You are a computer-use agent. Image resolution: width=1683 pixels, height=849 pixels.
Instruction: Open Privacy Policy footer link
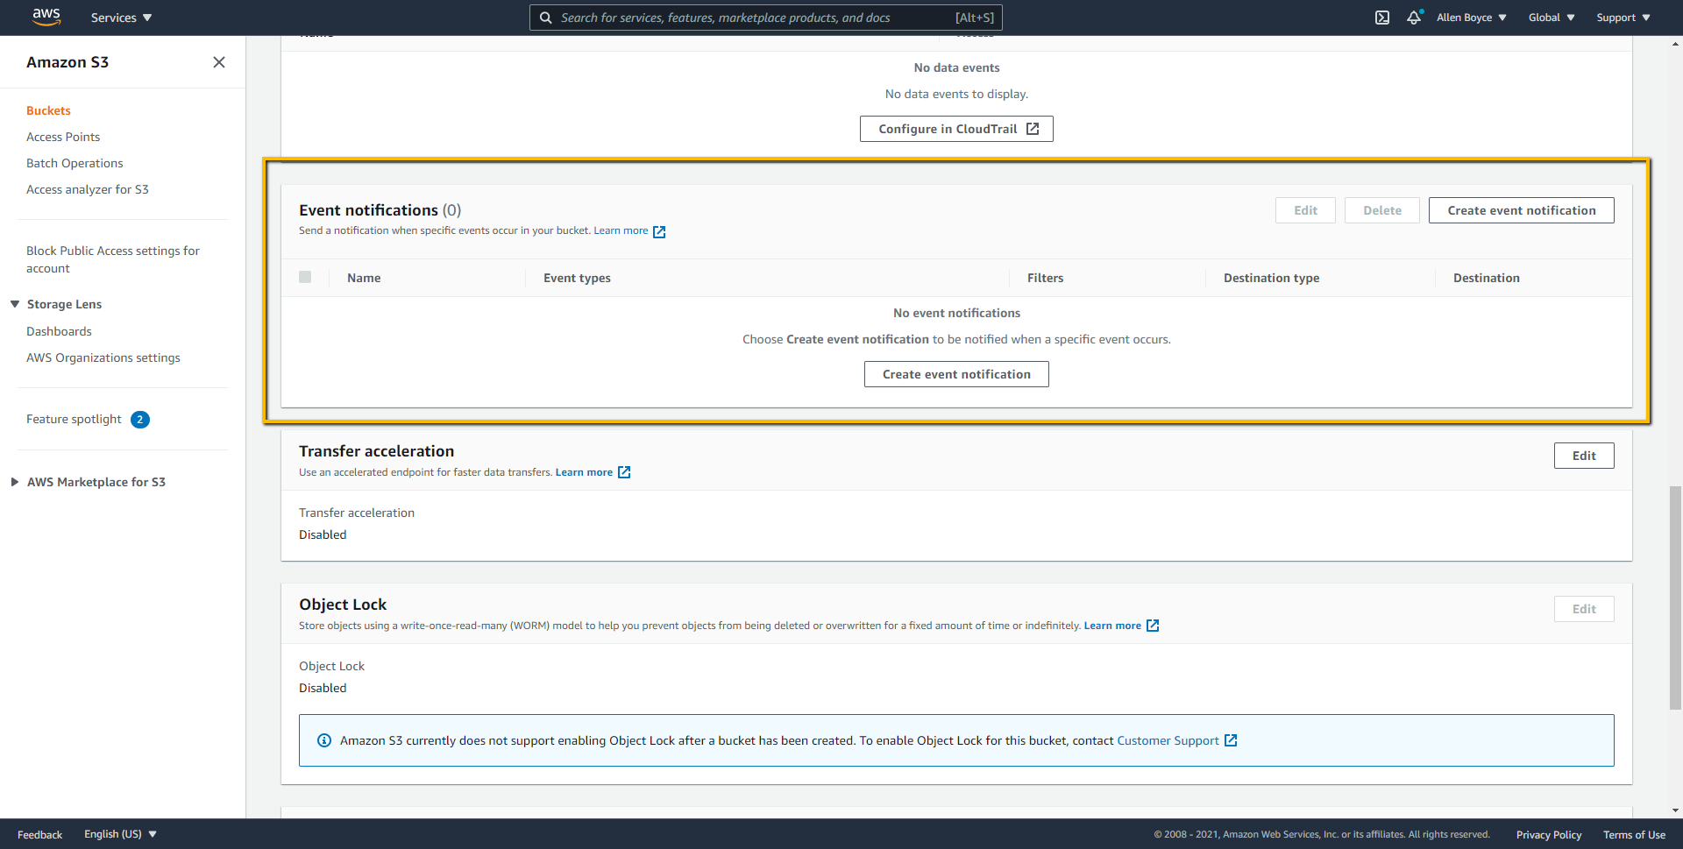(x=1549, y=835)
